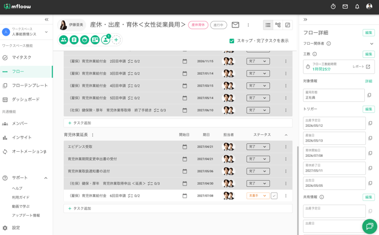Open the chat support bubble
The width and height of the screenshot is (379, 235).
369,227
